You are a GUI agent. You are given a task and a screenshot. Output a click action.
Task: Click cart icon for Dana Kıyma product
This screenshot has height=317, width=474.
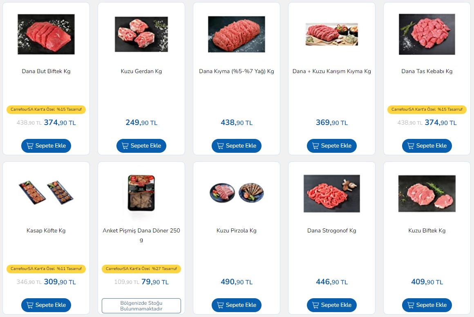pos(220,146)
